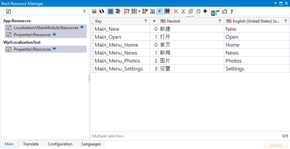The height and width of the screenshot is (149, 290).
Task: Reload resources with the refresh icon
Action: tap(102, 11)
